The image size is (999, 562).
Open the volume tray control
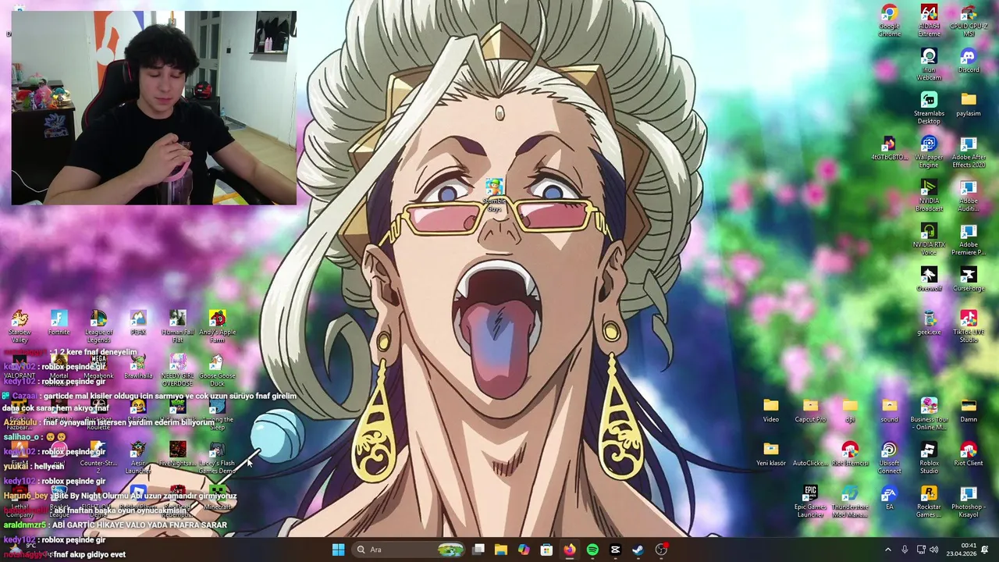point(934,550)
